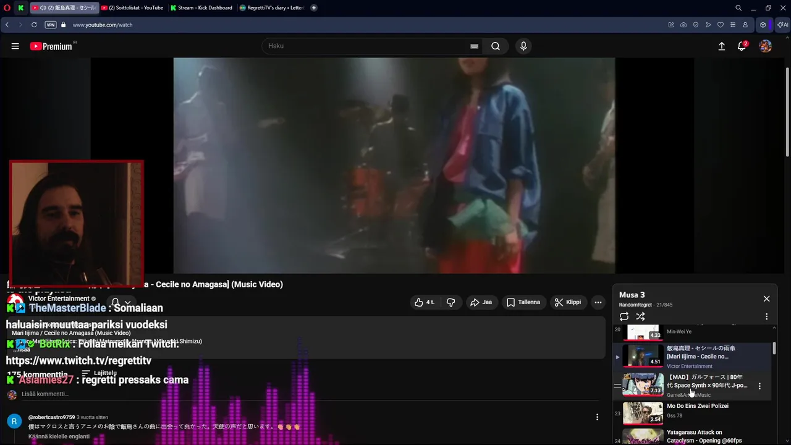Open the Opera account profile icon
This screenshot has width=791, height=445.
(x=745, y=25)
